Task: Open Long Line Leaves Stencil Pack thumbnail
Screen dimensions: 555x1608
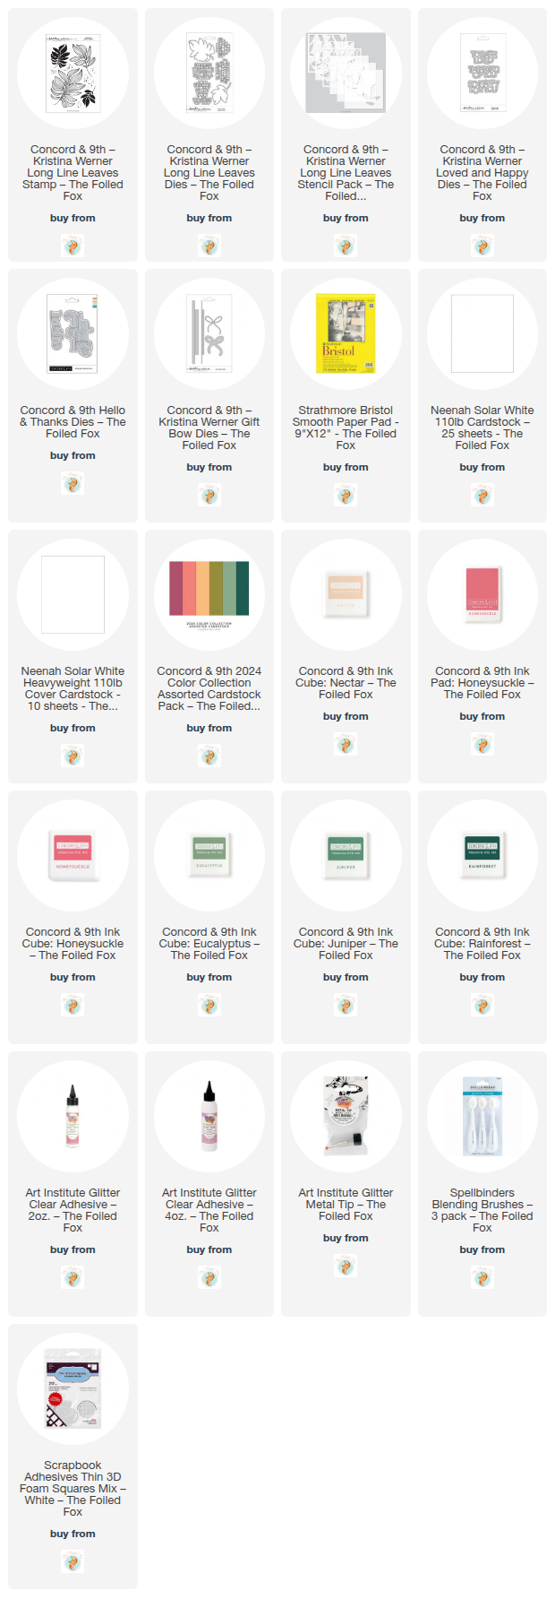Action: click(346, 73)
